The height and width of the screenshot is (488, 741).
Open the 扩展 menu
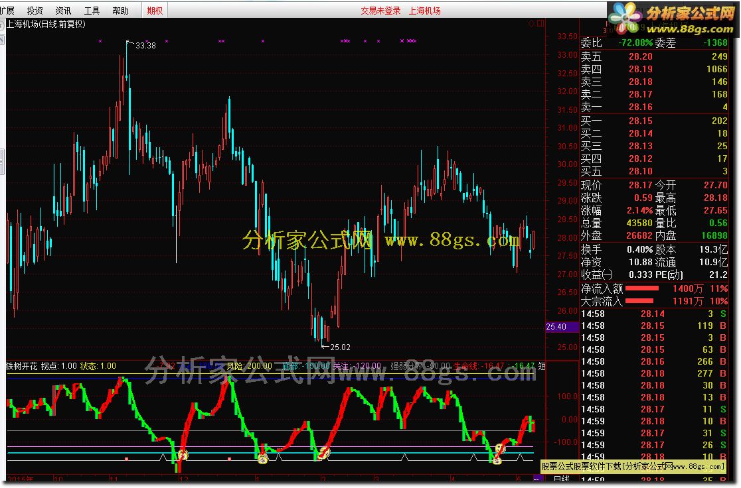tap(7, 11)
